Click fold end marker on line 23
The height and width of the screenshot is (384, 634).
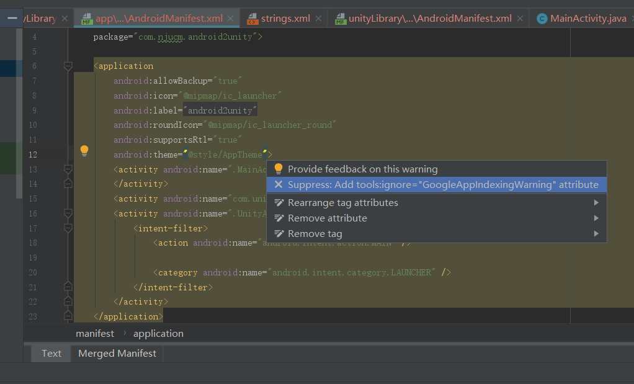(x=68, y=316)
